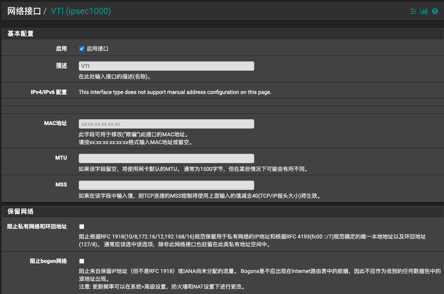This screenshot has width=444, height=294.
Task: Open related settings via the sliders icon
Action: click(x=413, y=12)
